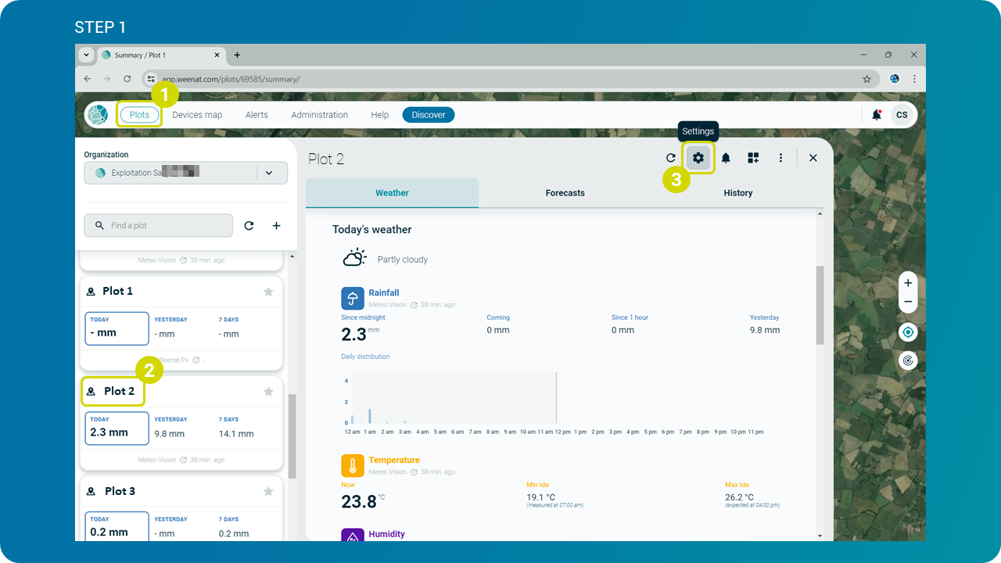View site information icon in address bar
Viewport: 1001px width, 563px height.
tap(152, 79)
